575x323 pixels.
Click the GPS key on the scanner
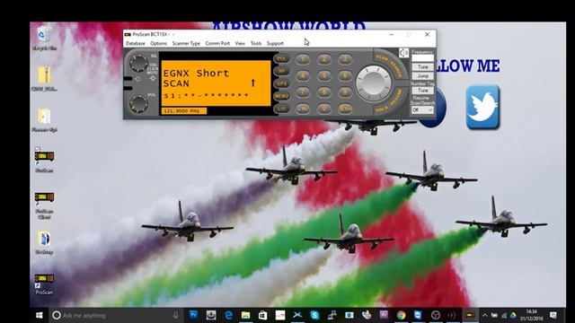pos(281,83)
